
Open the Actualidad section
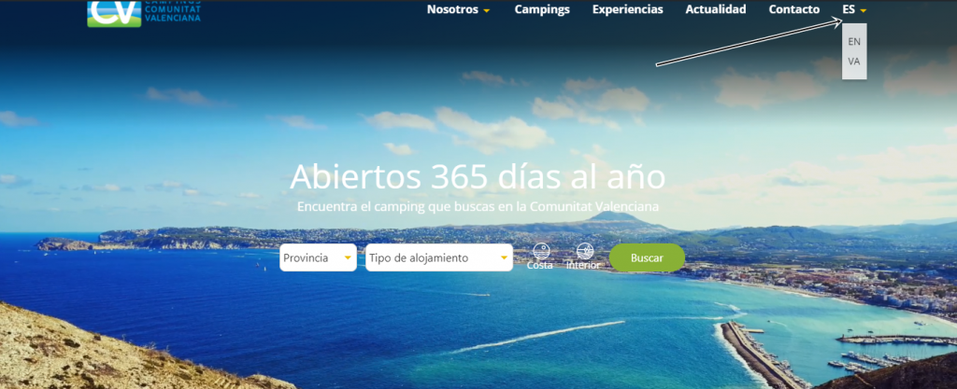click(715, 9)
